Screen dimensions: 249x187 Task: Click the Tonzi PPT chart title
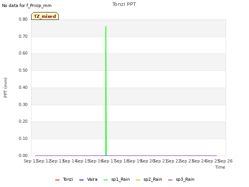click(124, 4)
